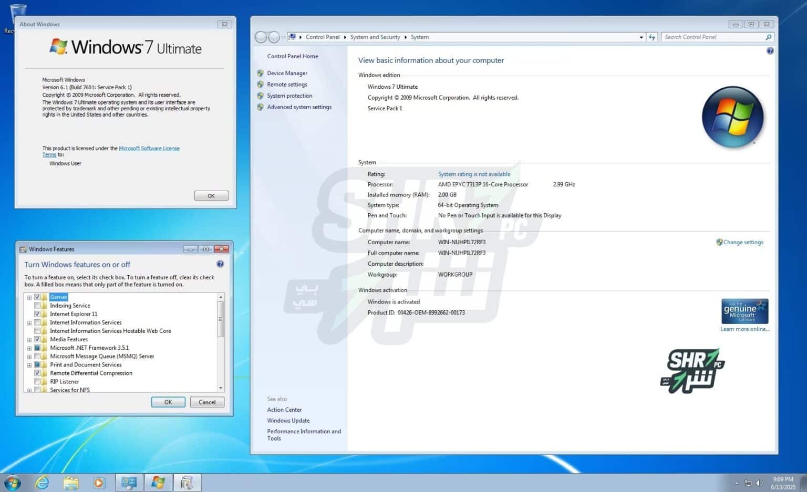Confirm the About Windows dialog with OK

[x=211, y=195]
